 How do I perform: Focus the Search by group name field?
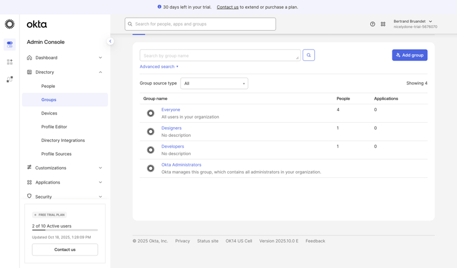point(220,55)
